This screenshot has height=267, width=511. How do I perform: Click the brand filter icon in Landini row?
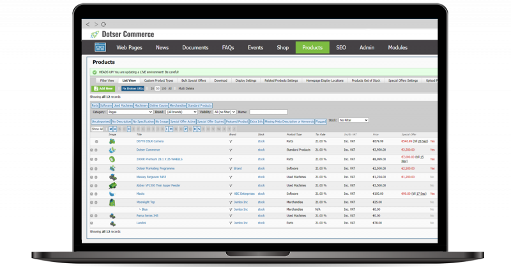coord(231,224)
